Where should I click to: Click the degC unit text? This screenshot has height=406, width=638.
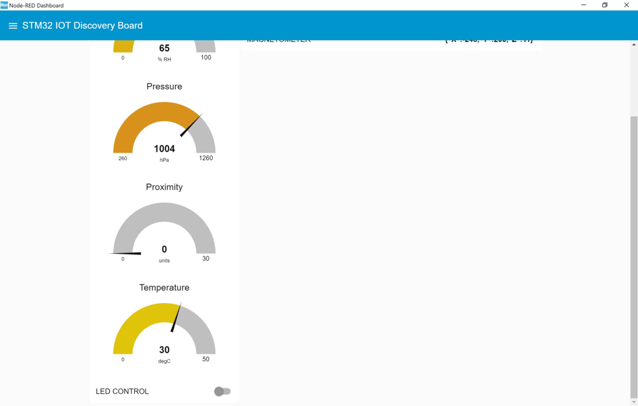[165, 361]
